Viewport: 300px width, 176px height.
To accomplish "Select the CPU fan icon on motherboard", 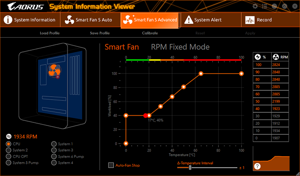I will click(x=54, y=70).
